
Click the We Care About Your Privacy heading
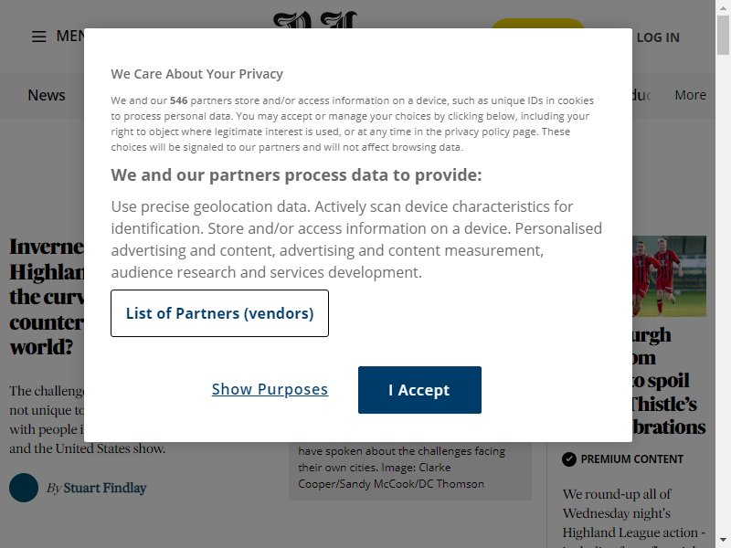coord(196,74)
